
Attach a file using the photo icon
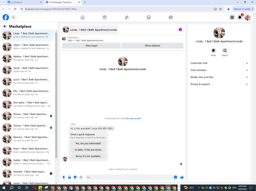click(70, 177)
